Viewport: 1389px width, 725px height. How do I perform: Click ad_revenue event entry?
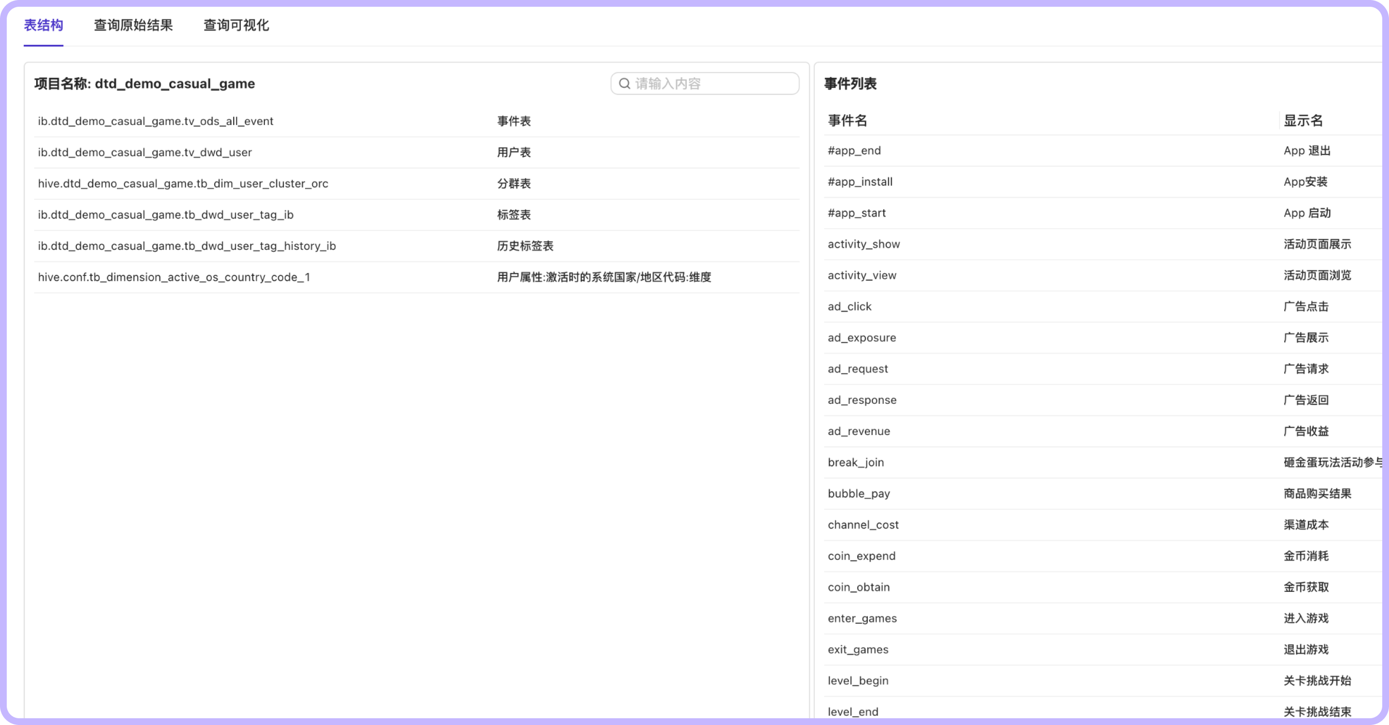(x=859, y=432)
